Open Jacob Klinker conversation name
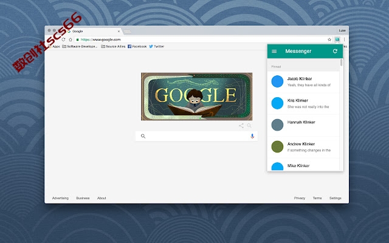The height and width of the screenshot is (243, 389). click(300, 78)
